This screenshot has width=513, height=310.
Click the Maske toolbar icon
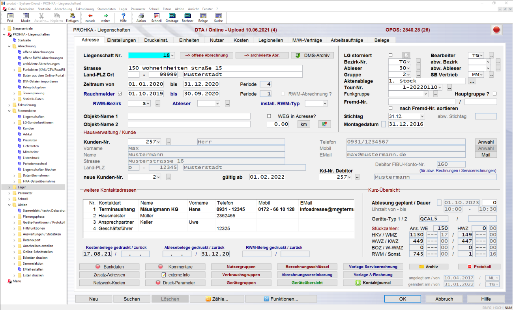[x=26, y=18]
